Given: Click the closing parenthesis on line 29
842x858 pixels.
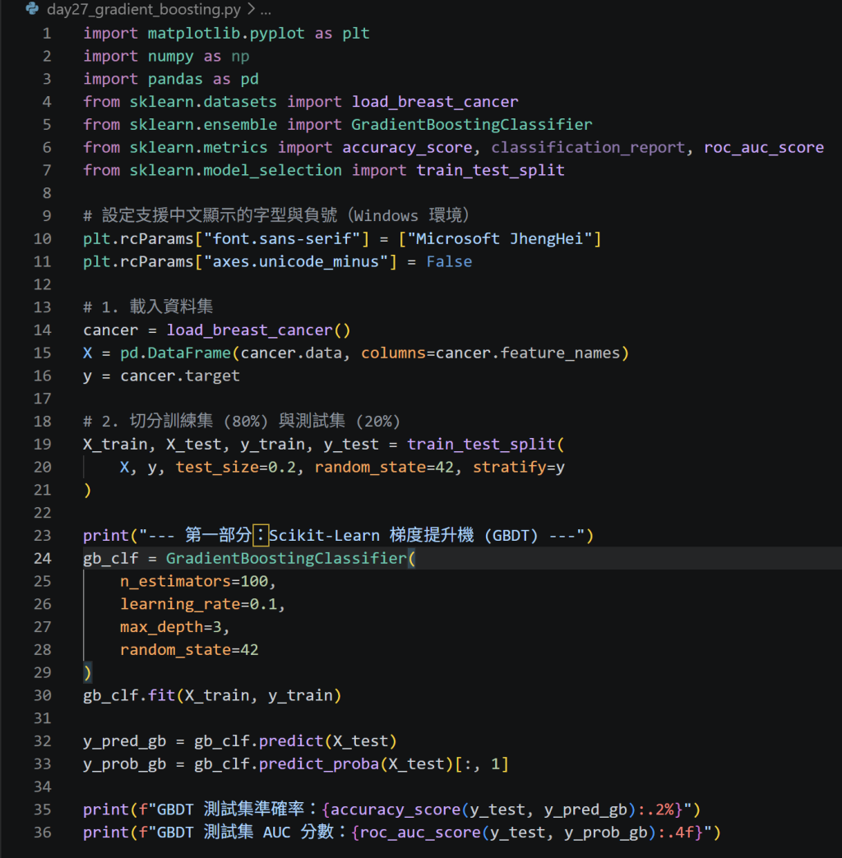Looking at the screenshot, I should pos(88,672).
